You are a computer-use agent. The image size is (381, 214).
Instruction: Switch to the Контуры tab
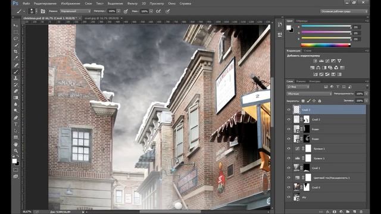pos(315,81)
